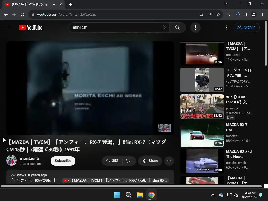Click Chrome icon in taskbar
This screenshot has height=201, width=268.
coord(152,195)
